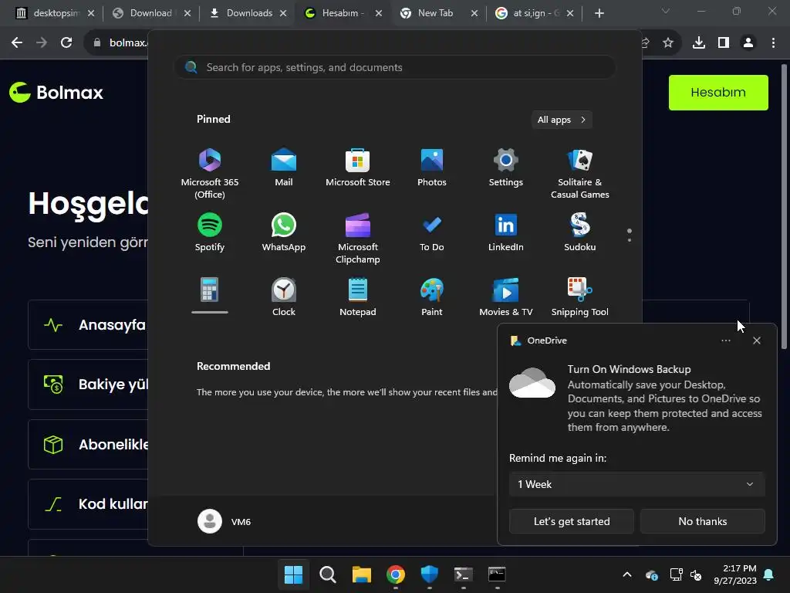Switch to the New Tab tab
This screenshot has width=790, height=593.
click(439, 13)
